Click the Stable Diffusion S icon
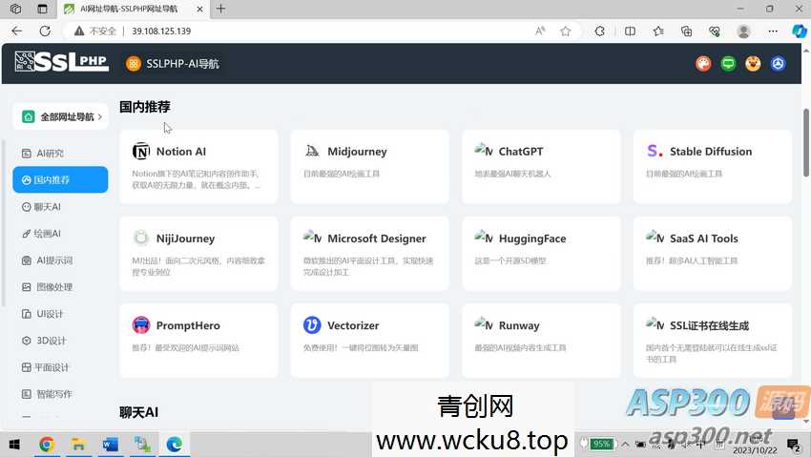Image resolution: width=811 pixels, height=457 pixels. pyautogui.click(x=655, y=151)
